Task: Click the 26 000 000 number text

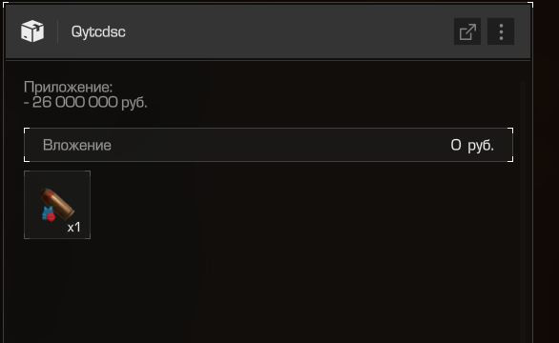Action: 74,102
